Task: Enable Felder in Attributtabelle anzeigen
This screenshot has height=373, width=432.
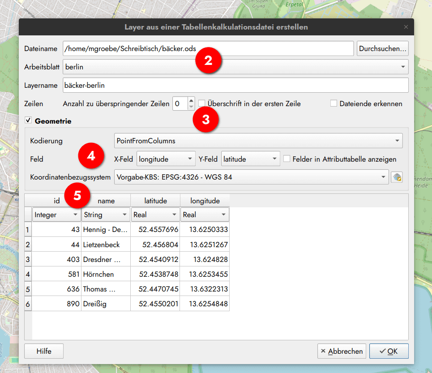Action: click(287, 159)
